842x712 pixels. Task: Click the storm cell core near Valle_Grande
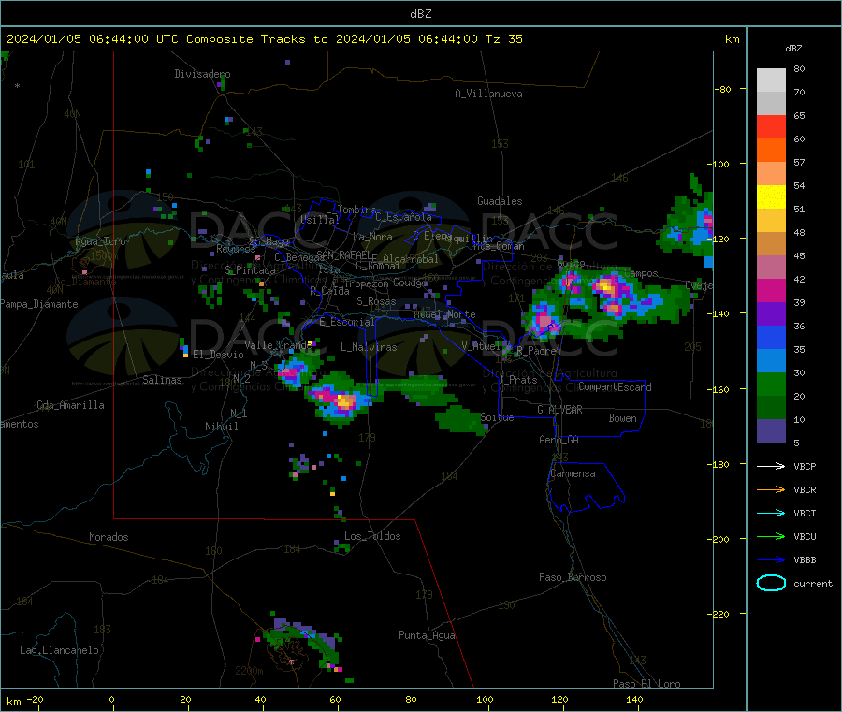[x=292, y=372]
